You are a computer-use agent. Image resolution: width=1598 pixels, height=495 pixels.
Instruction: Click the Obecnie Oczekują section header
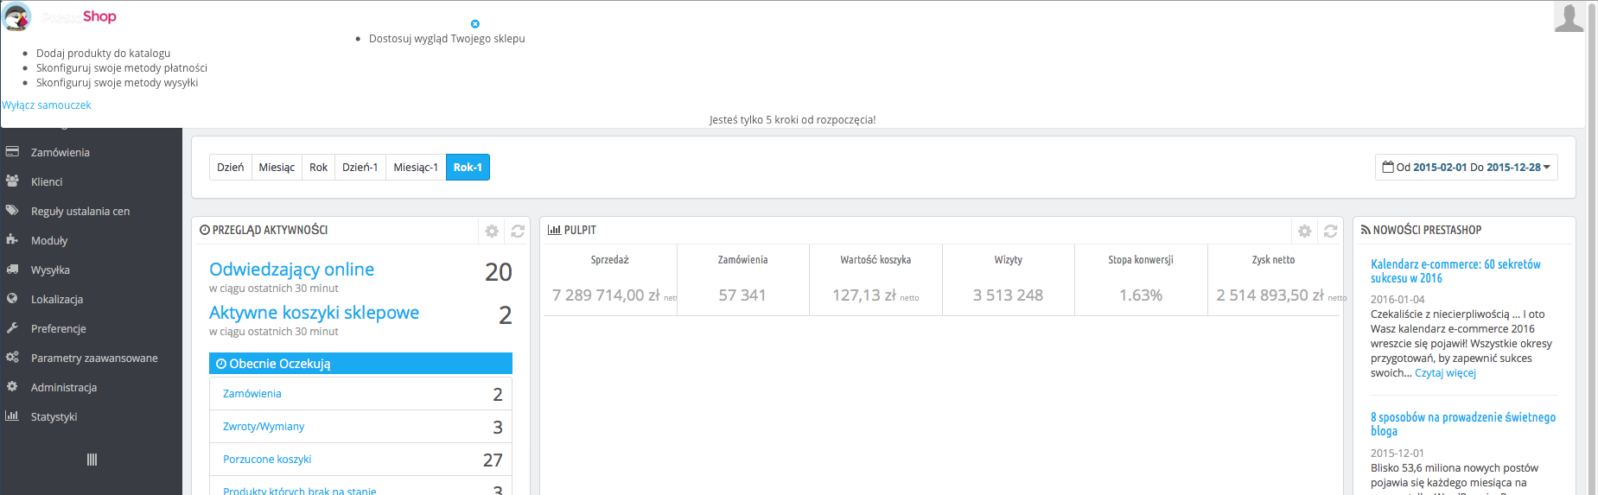(x=360, y=364)
